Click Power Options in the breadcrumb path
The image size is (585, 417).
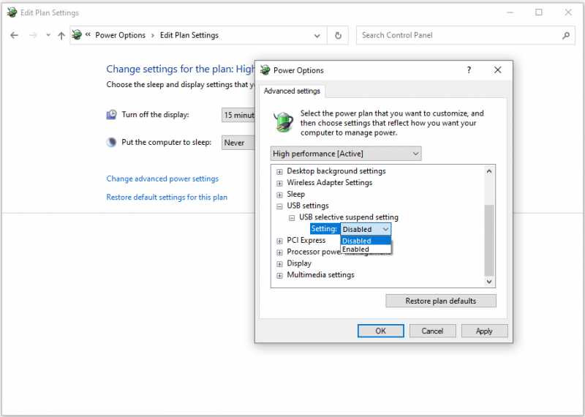(x=120, y=35)
